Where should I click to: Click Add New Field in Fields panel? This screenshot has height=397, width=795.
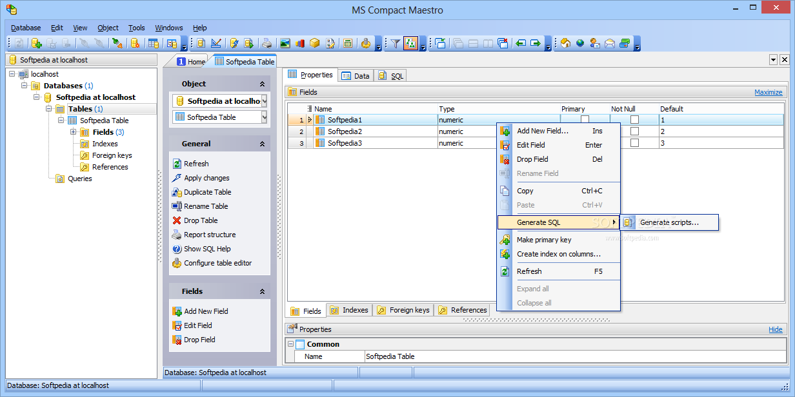click(200, 311)
